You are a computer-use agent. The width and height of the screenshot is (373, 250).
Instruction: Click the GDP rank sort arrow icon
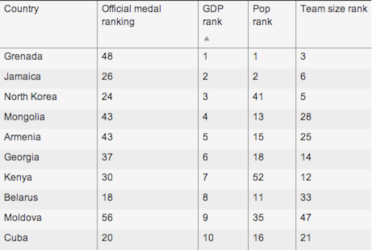click(206, 39)
